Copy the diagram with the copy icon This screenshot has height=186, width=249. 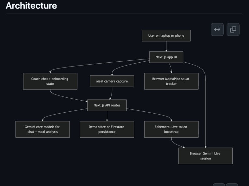[233, 30]
